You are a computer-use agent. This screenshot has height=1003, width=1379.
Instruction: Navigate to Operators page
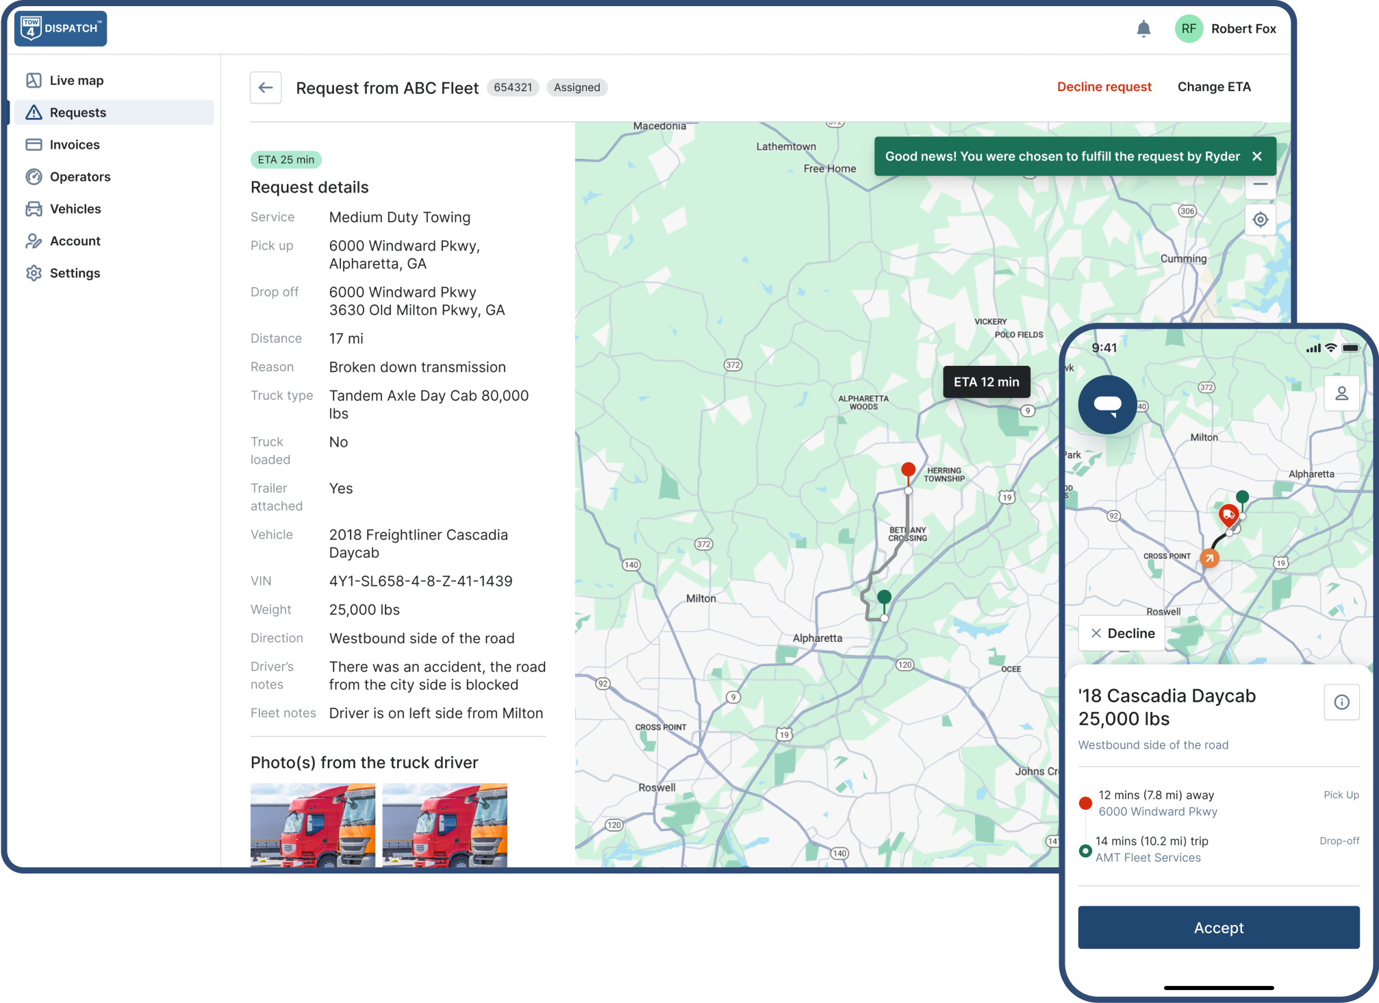(80, 177)
